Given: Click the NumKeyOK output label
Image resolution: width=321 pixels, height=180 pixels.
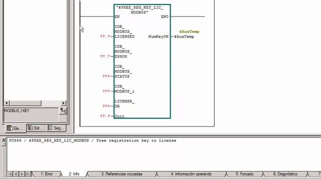Looking at the screenshot, I should tap(158, 36).
